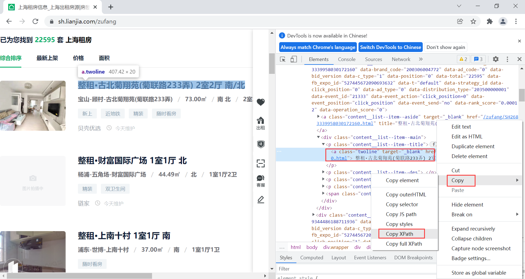Click the warnings count badge
Image resolution: width=525 pixels, height=279 pixels.
click(463, 59)
